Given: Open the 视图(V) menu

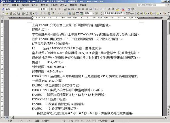Looking at the screenshot, I should (x=25, y=5).
